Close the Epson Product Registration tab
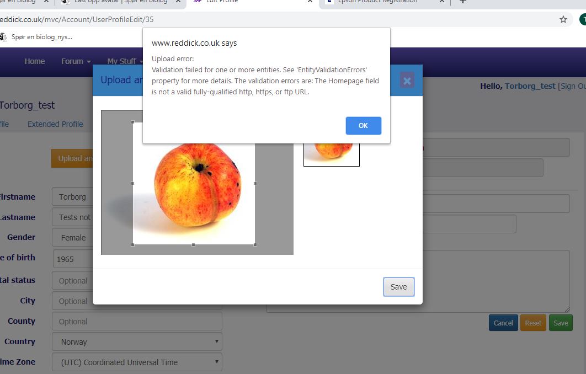Image resolution: width=586 pixels, height=374 pixels. pos(441,2)
